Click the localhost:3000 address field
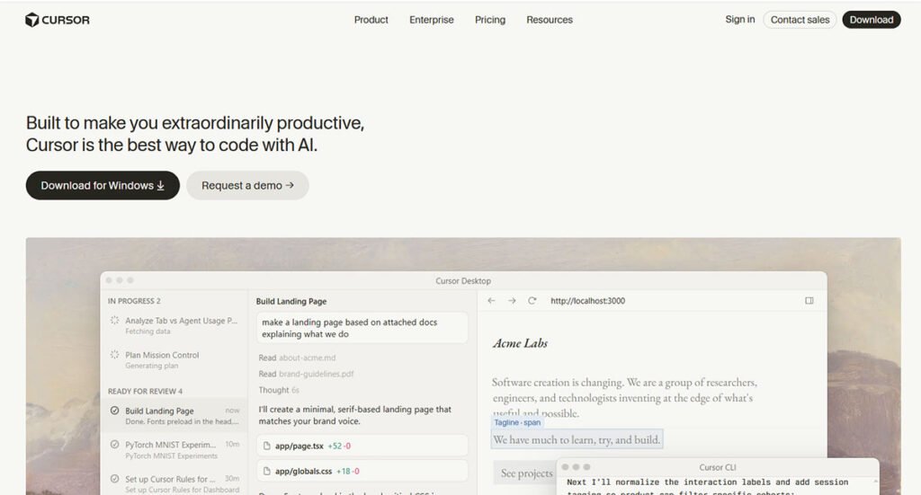This screenshot has height=495, width=921. click(587, 300)
